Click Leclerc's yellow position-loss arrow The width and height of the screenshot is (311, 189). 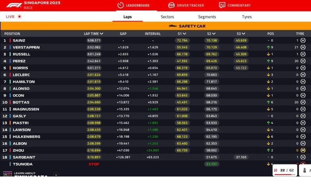(267, 75)
